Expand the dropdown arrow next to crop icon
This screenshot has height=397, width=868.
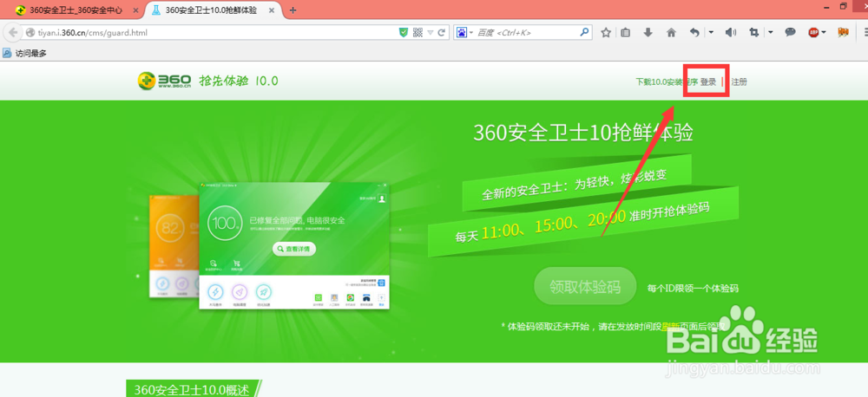[771, 33]
